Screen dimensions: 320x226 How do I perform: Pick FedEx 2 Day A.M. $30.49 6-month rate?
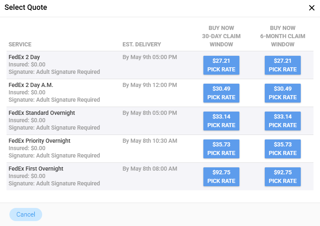coord(283,93)
